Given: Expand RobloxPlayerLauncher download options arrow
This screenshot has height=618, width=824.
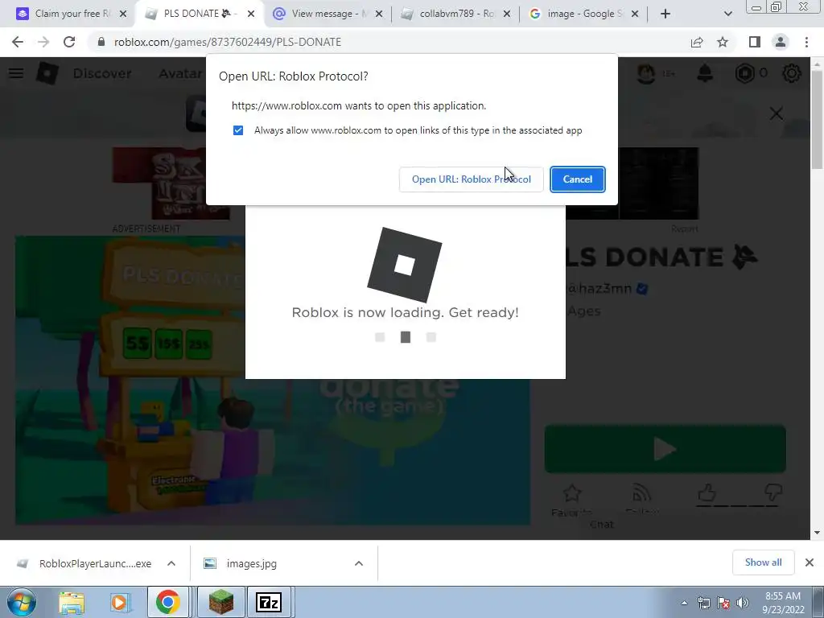Looking at the screenshot, I should point(171,563).
